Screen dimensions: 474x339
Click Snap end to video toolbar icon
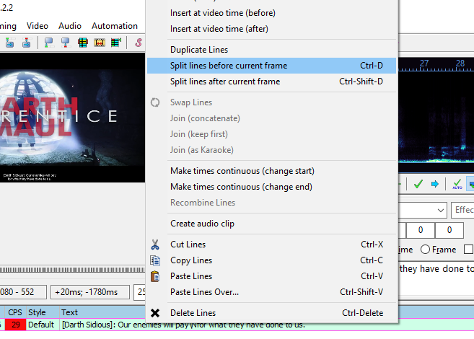pyautogui.click(x=66, y=43)
